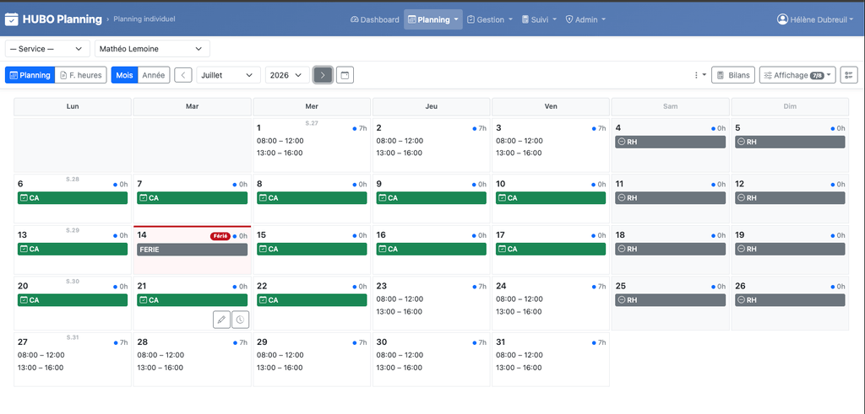The height and width of the screenshot is (414, 865).
Task: Open the Affichage 7/8 dropdown
Action: [797, 75]
